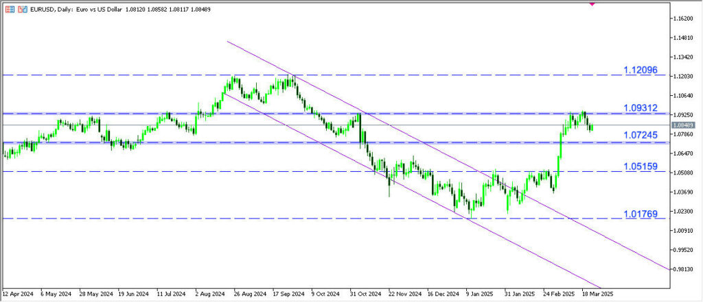Image resolution: width=703 pixels, height=302 pixels.
Task: Click the red grid icon beside the chart title
Action: click(x=9, y=10)
